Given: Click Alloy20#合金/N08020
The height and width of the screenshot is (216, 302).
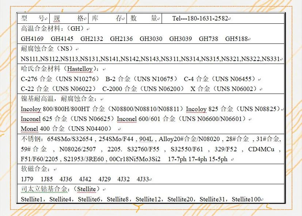Looking at the screenshot, I should pyautogui.click(x=189, y=139).
